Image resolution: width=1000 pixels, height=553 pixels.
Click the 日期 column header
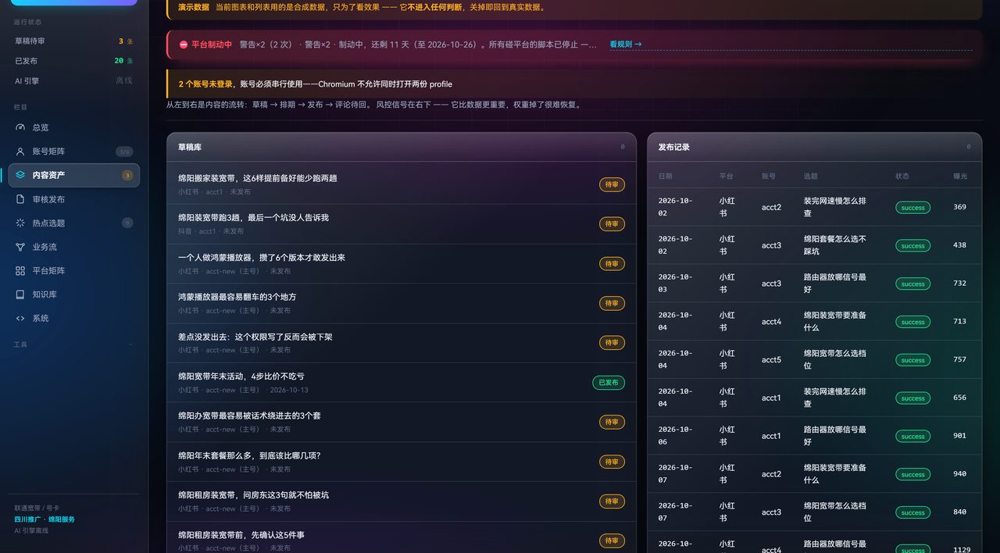coord(665,177)
